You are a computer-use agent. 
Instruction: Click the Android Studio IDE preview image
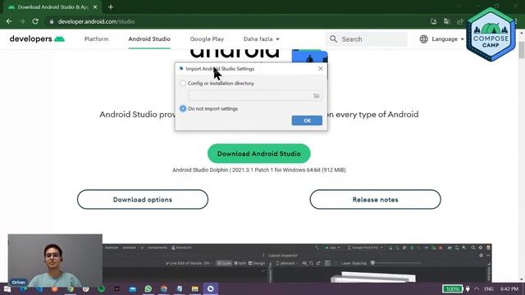(x=297, y=263)
